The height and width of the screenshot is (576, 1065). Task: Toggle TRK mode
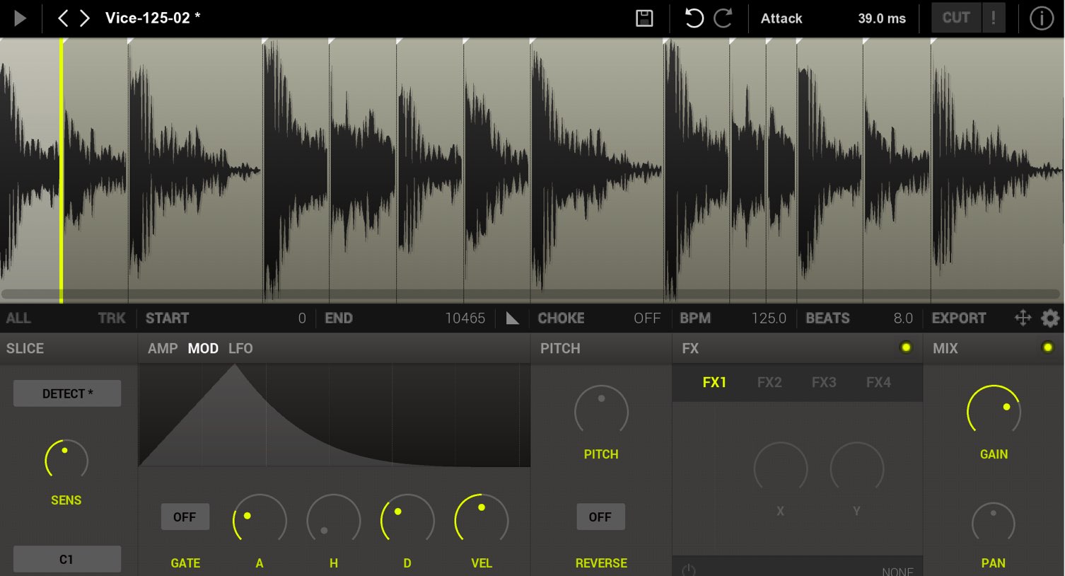coord(112,318)
